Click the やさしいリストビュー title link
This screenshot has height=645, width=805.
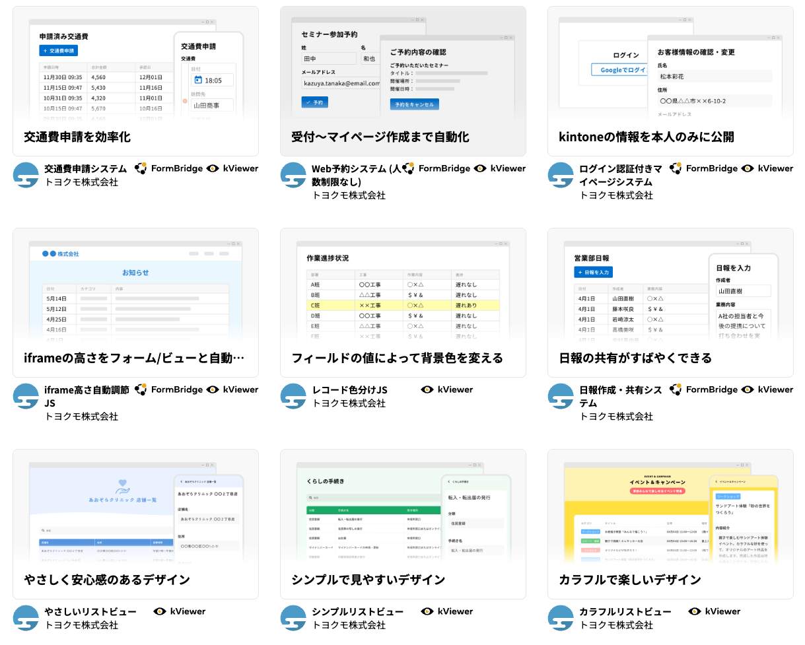[x=90, y=611]
